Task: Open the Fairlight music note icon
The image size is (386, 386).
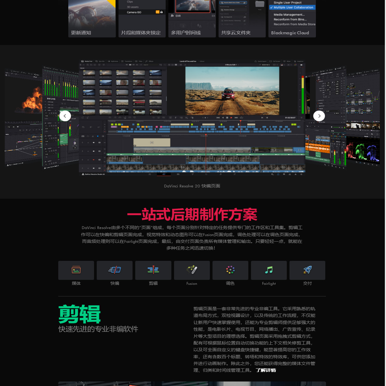Action: click(x=269, y=270)
